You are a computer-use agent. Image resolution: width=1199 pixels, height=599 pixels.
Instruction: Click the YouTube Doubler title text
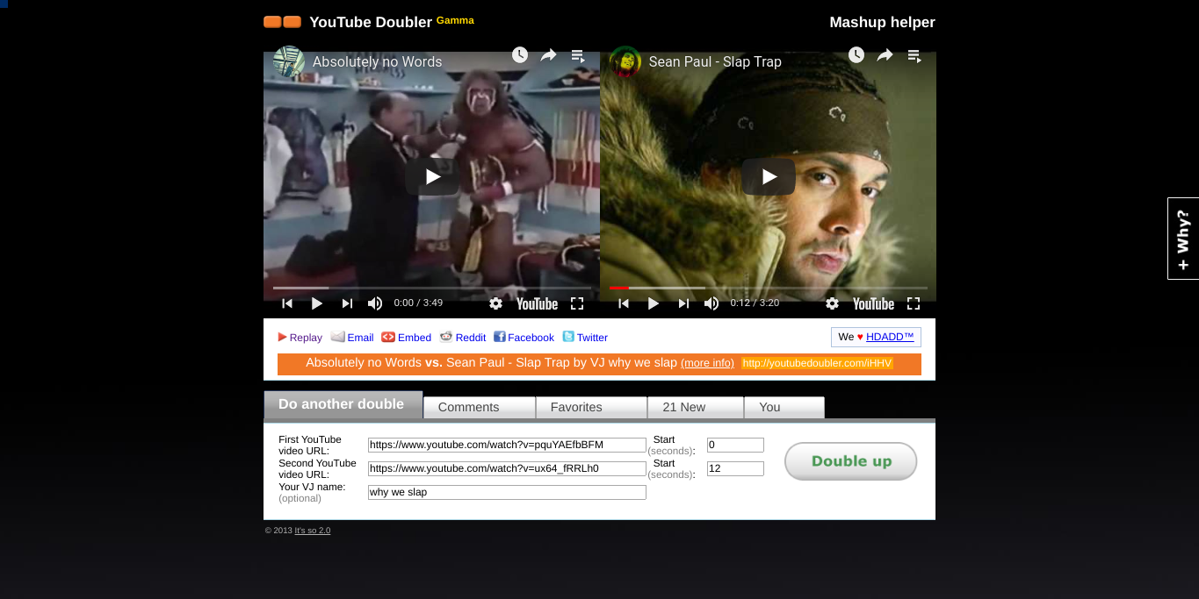point(371,23)
